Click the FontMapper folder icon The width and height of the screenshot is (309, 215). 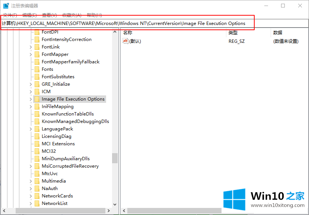point(37,54)
